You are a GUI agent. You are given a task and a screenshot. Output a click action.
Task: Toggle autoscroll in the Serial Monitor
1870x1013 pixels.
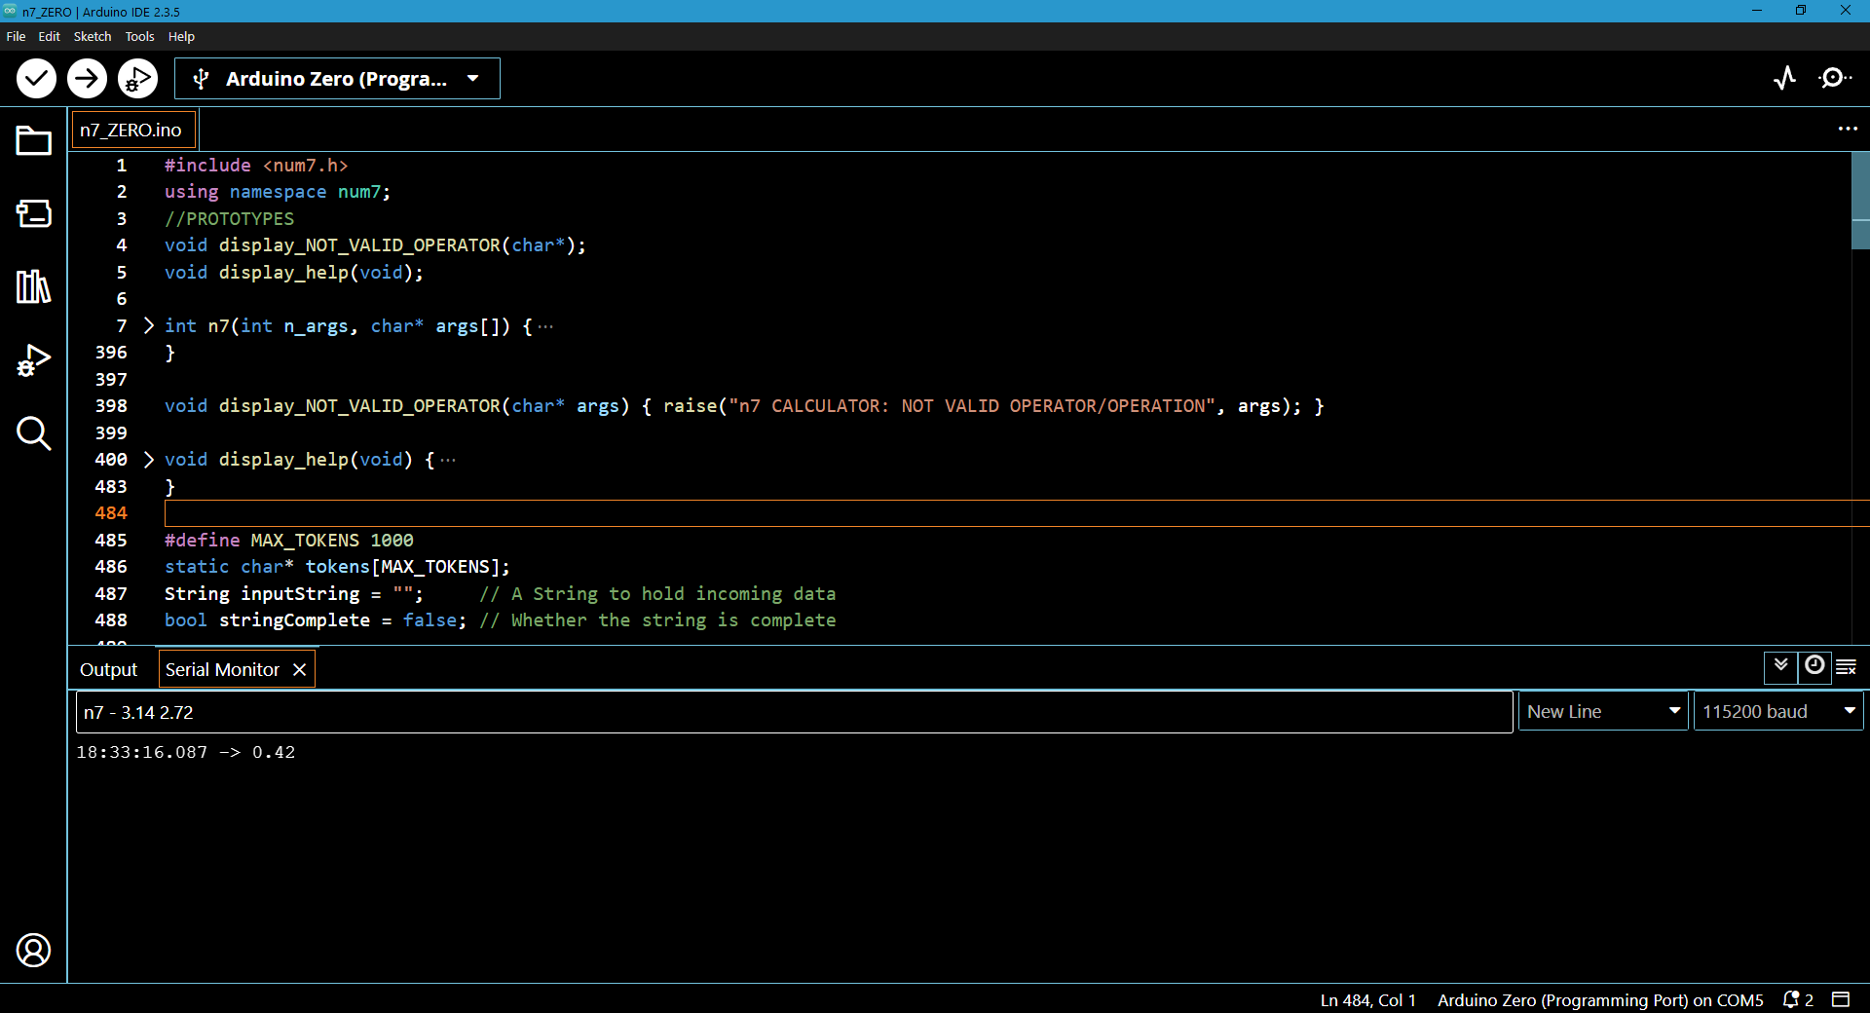pyautogui.click(x=1780, y=666)
